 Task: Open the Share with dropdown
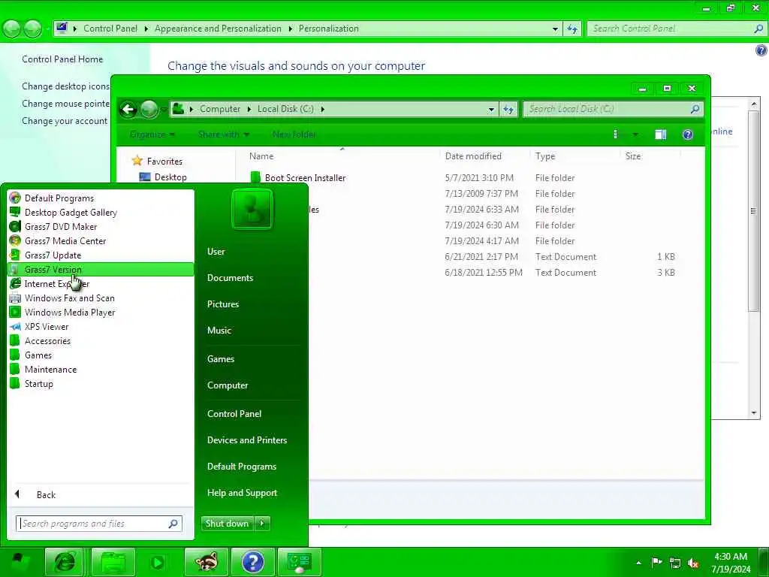click(224, 134)
